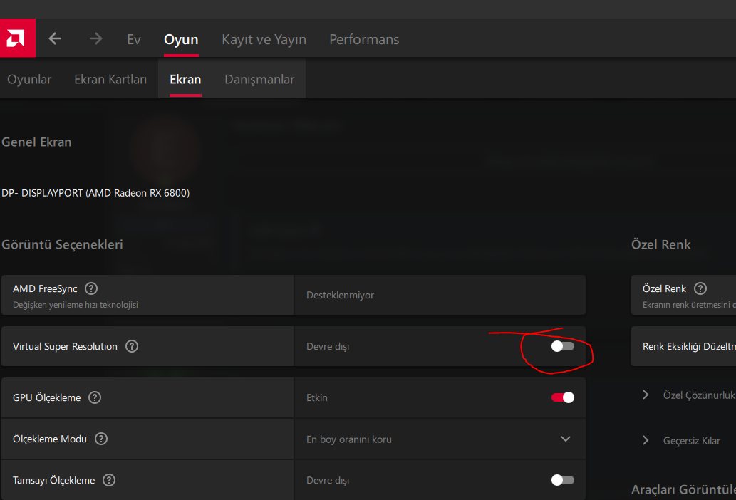Screen dimensions: 736x500
Task: Click the AMD logo icon
Action: 16,38
